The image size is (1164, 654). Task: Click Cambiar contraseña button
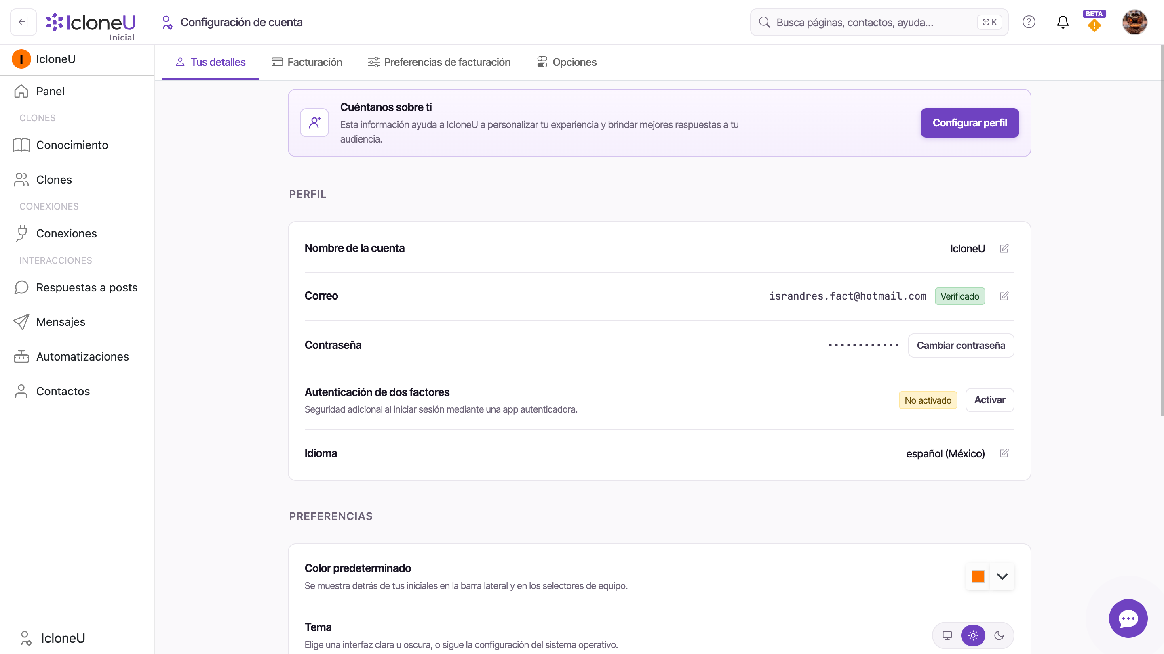click(x=961, y=345)
